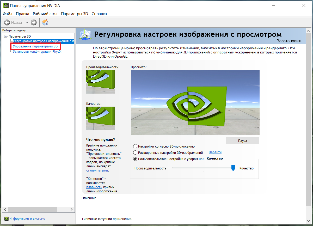Open the Back history dropdown arrow
Image resolution: width=313 pixels, height=226 pixels.
pyautogui.click(x=27, y=22)
